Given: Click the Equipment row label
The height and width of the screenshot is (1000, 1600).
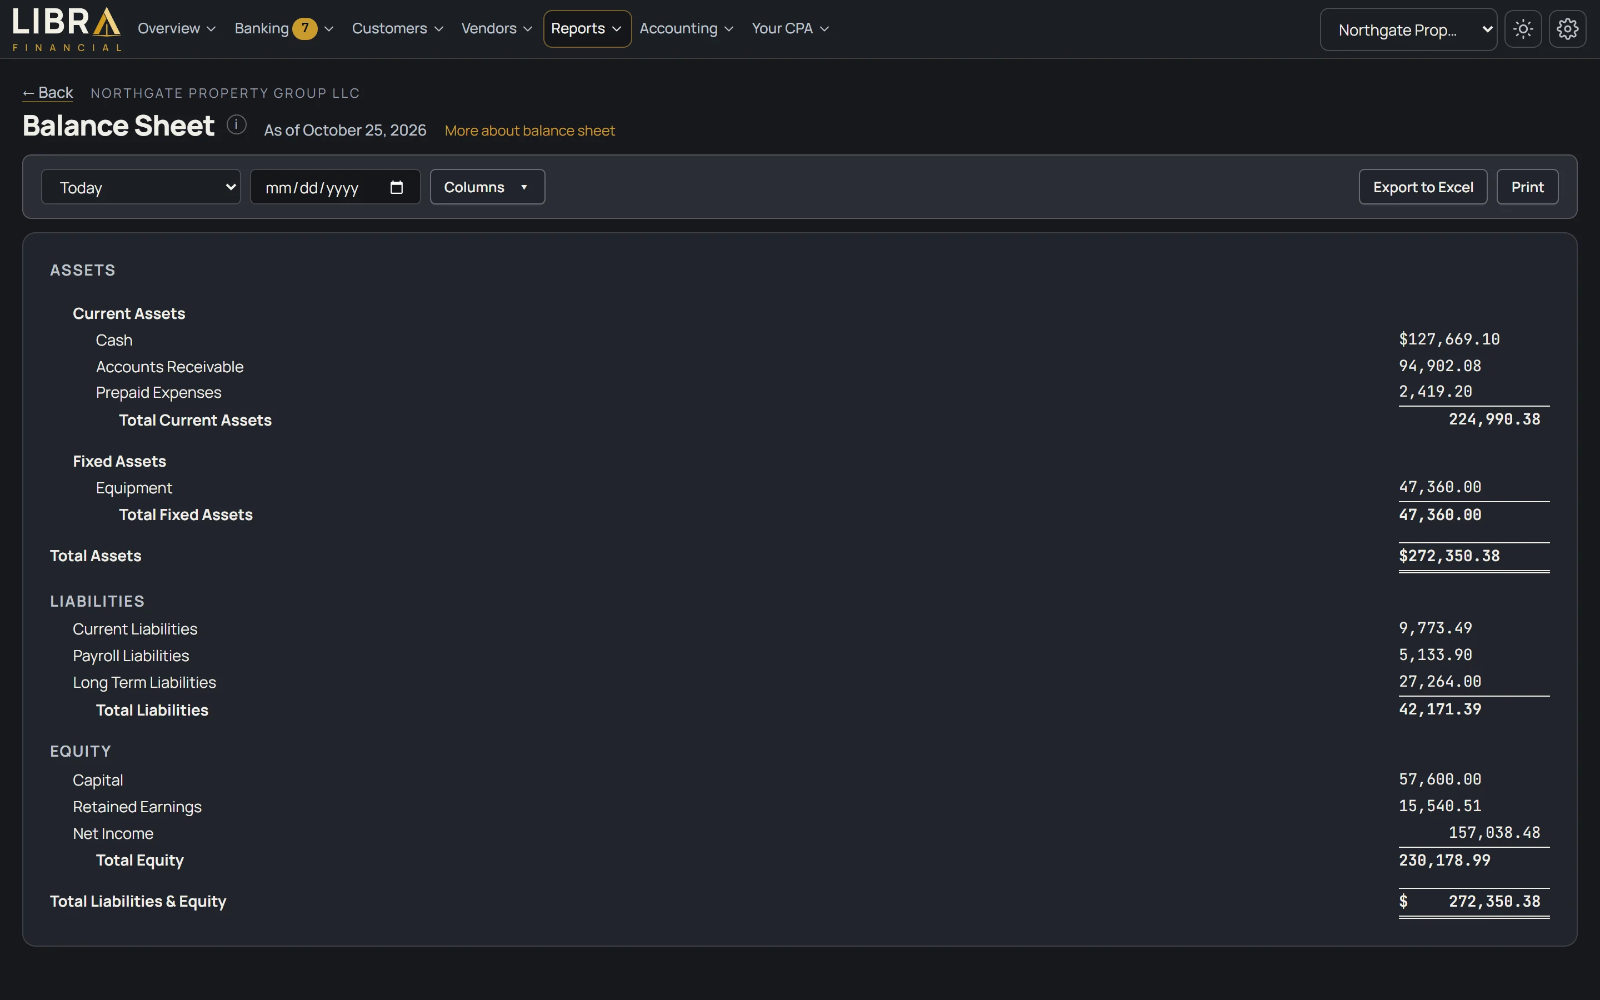Looking at the screenshot, I should coord(134,488).
